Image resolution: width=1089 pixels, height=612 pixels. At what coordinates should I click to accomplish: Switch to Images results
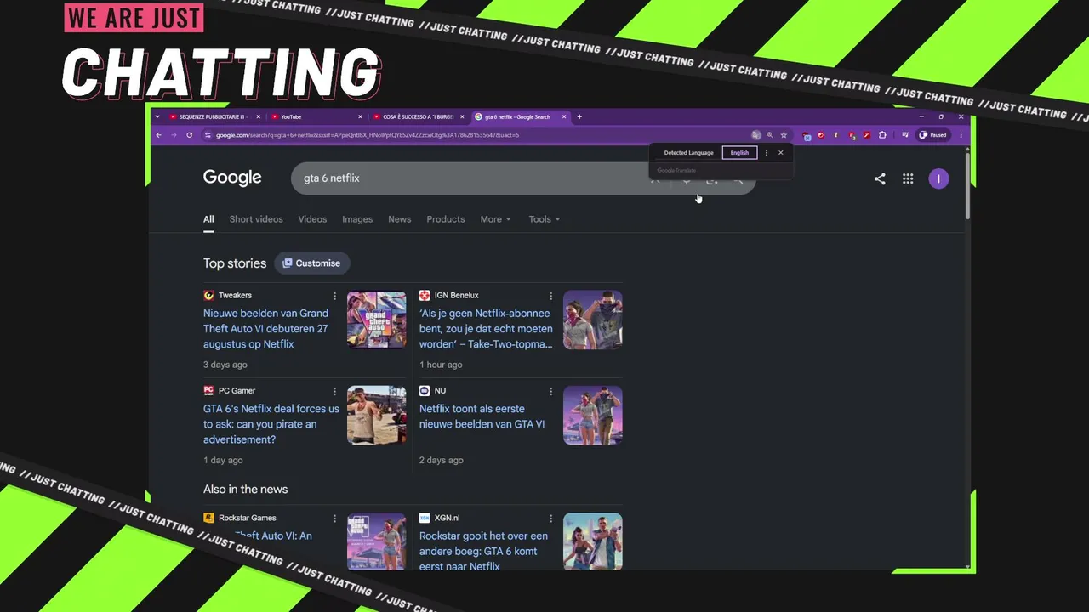[357, 219]
